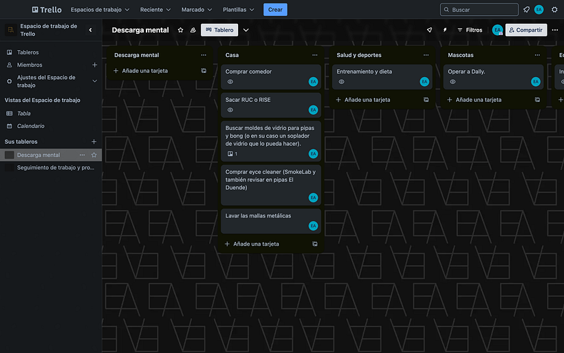564x353 pixels.
Task: Click attachment cover badge on Buscar moldes card
Action: point(232,154)
